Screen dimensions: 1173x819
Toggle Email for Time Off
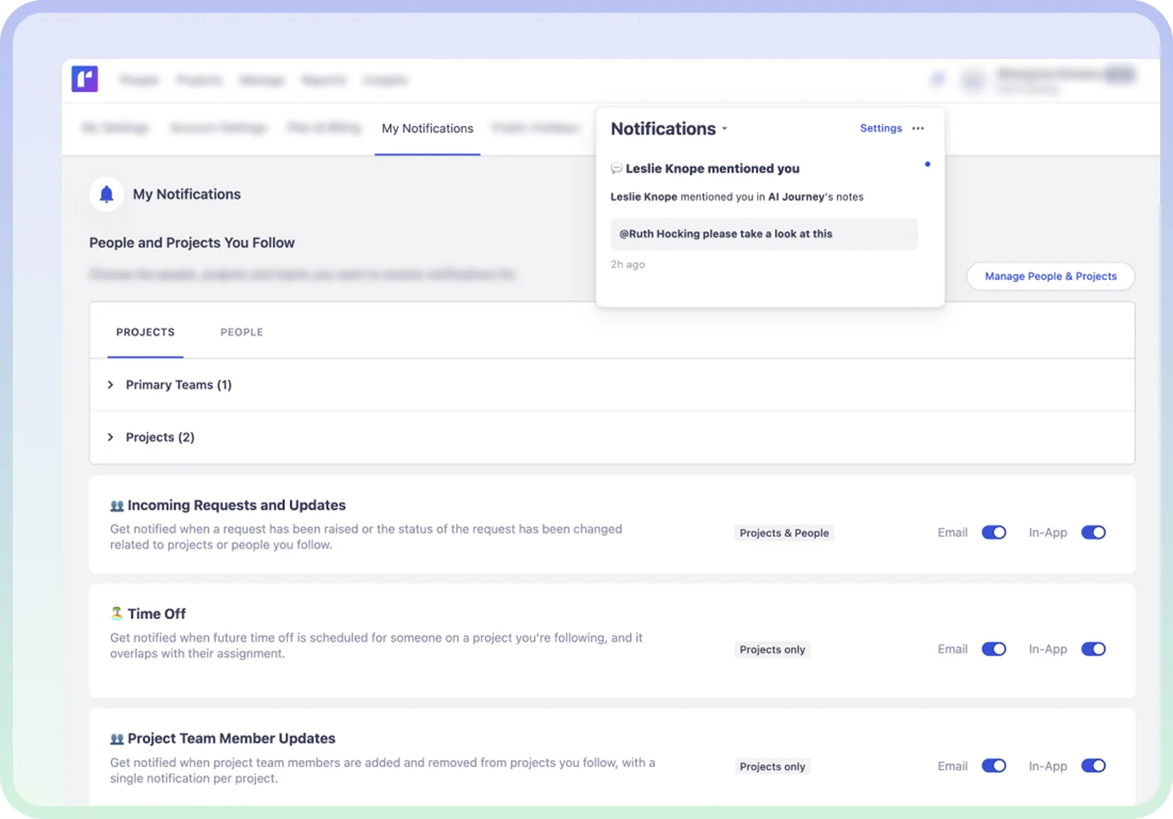(994, 649)
